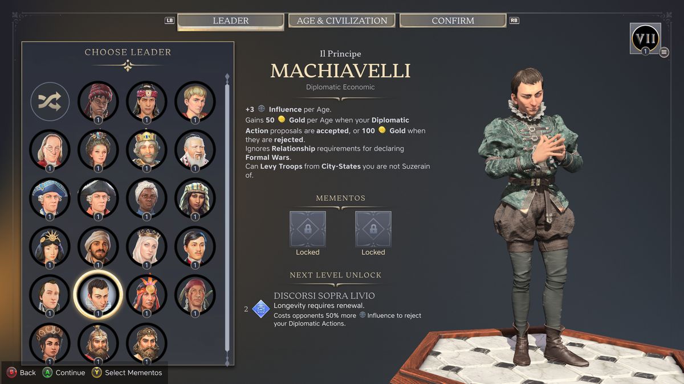
Task: Select Himiko portrait with sun headdress
Action: [x=50, y=246]
